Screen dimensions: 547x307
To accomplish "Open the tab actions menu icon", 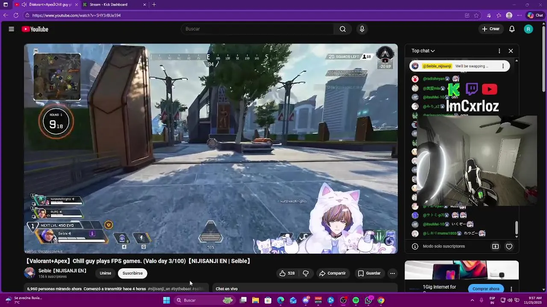I will [x=6, y=5].
